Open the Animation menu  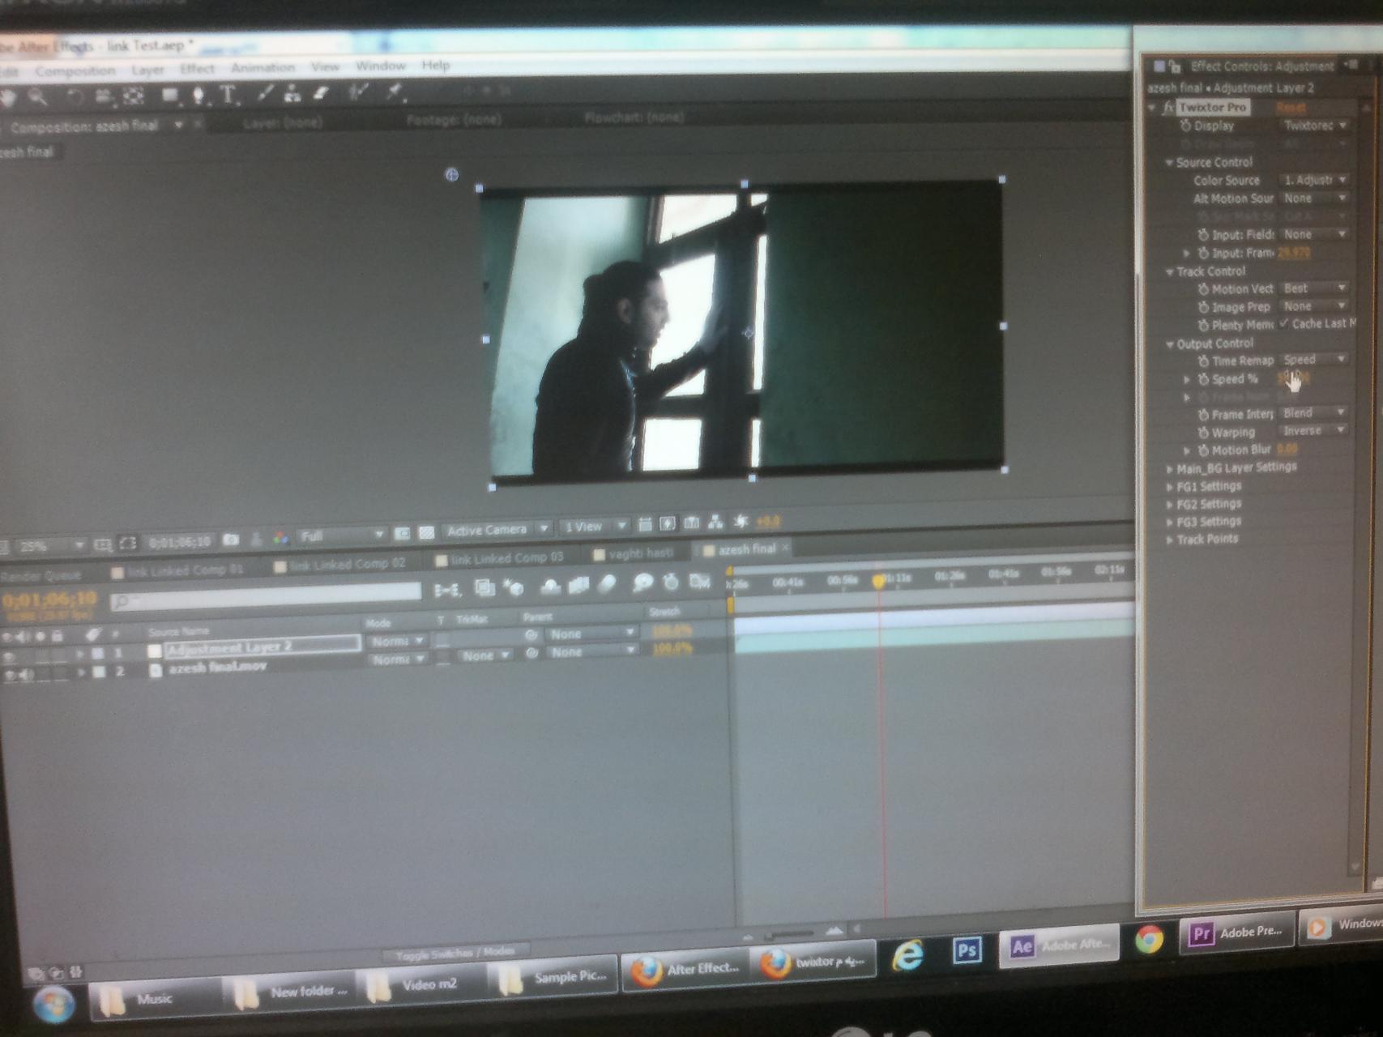click(x=263, y=67)
